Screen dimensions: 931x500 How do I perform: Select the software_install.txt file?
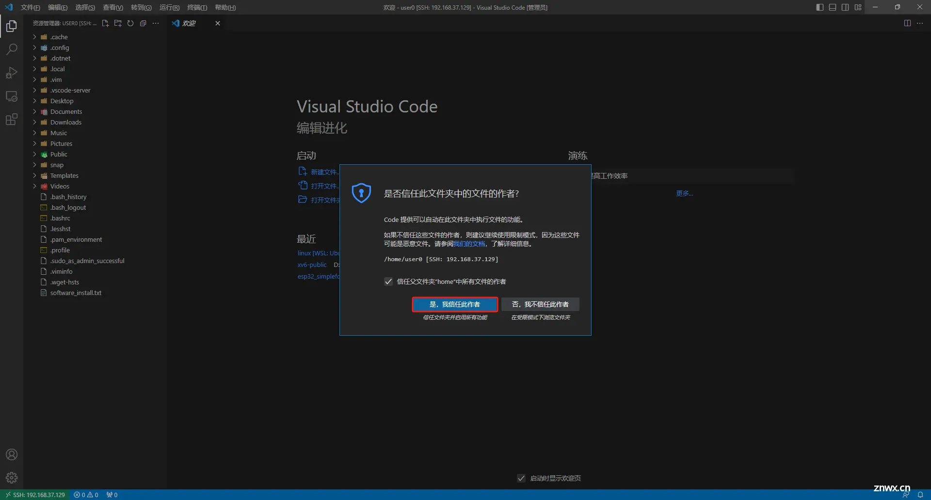(95, 293)
